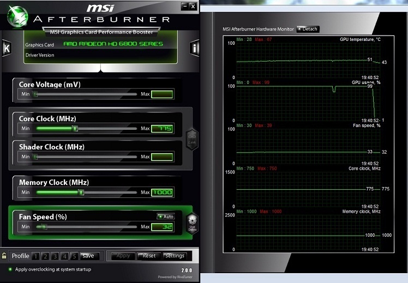Click the Driver Version label
This screenshot has width=408, height=283.
tap(40, 55)
